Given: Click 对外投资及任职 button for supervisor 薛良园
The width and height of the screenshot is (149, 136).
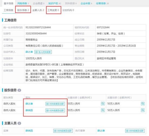Looking at the screenshot, I should pyautogui.click(x=63, y=131).
